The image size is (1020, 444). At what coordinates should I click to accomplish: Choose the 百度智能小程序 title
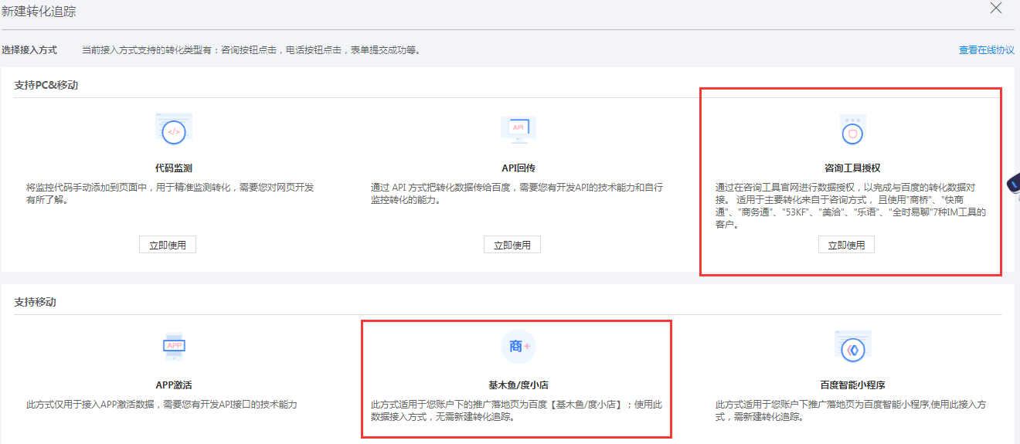pos(852,385)
